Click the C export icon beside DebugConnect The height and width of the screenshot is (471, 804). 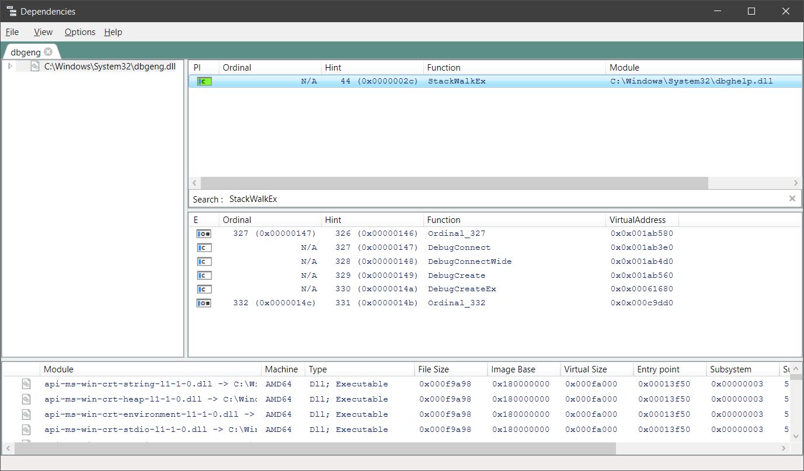(204, 247)
